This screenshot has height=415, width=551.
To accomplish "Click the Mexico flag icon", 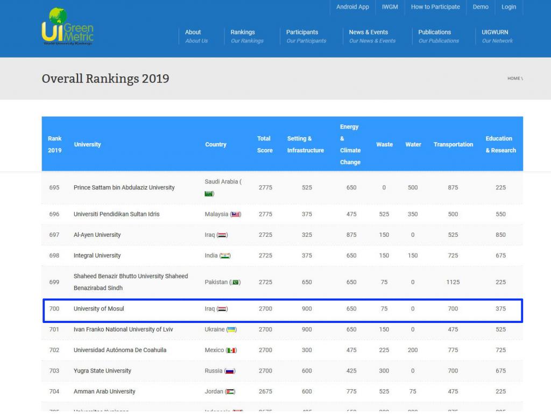I will click(x=231, y=350).
